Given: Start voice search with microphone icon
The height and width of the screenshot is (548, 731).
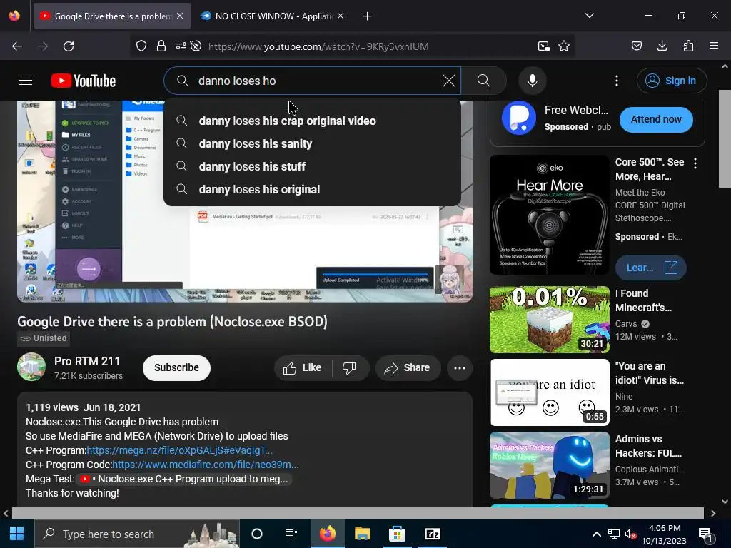Looking at the screenshot, I should 533,81.
